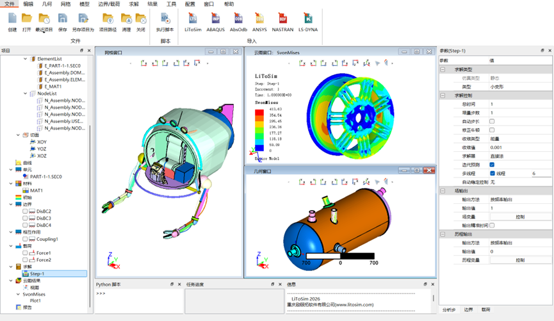Click the green swatch in SvonMises legend
This screenshot has width=554, height=321.
(x=259, y=136)
